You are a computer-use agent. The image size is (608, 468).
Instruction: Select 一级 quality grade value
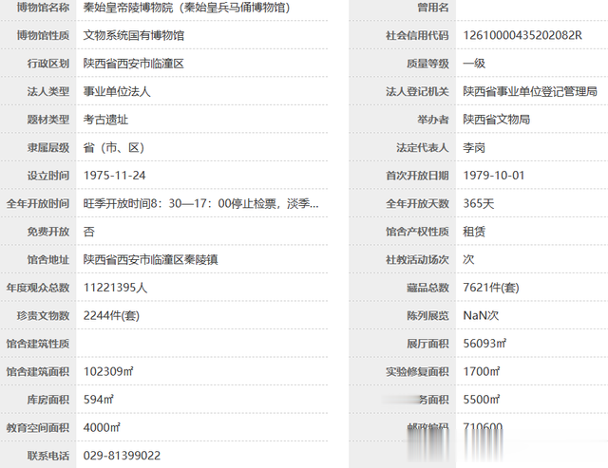point(474,64)
